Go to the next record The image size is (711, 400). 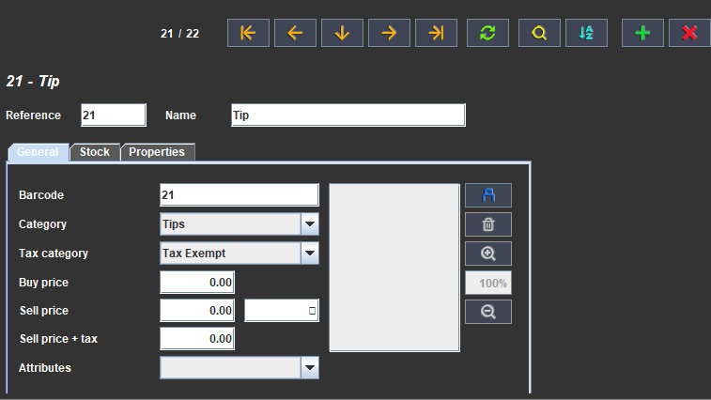[x=389, y=33]
